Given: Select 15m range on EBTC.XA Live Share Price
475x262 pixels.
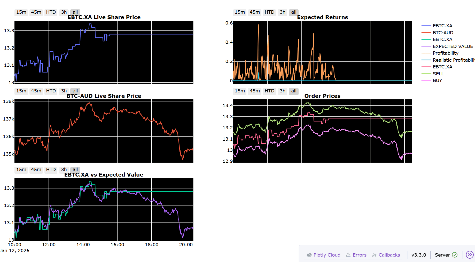Looking at the screenshot, I should (21, 12).
